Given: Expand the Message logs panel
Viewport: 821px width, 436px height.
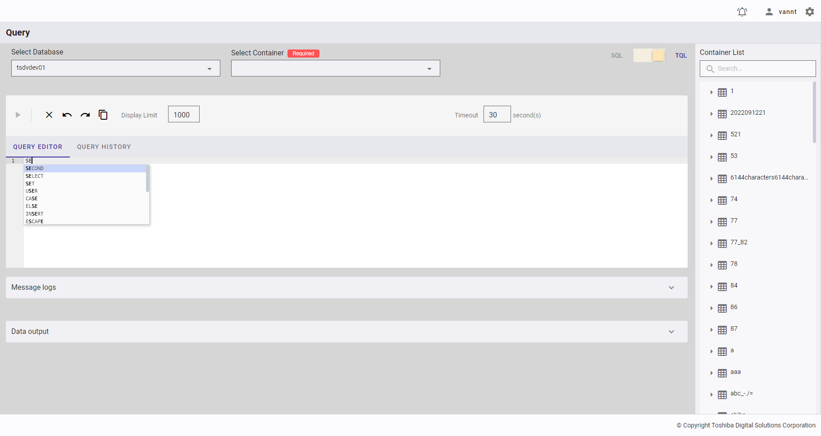Looking at the screenshot, I should [671, 288].
